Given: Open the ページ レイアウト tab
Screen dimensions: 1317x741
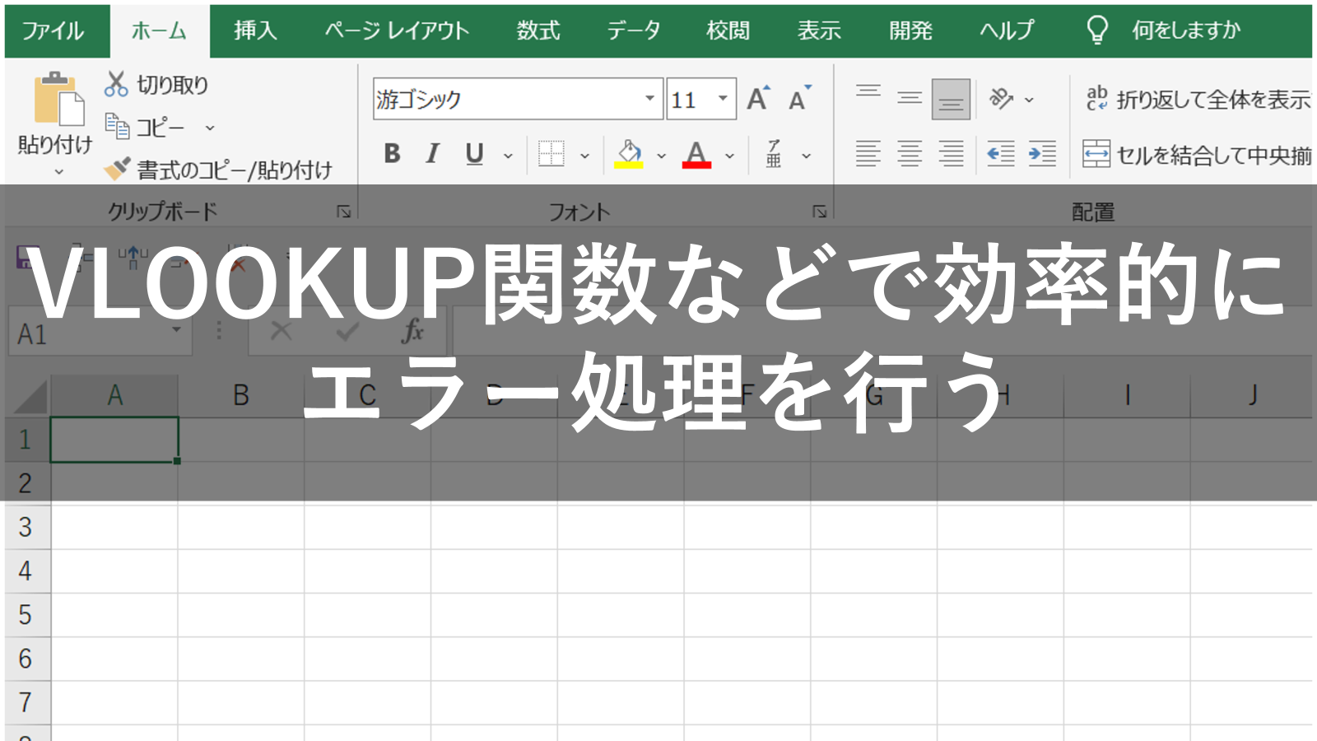Looking at the screenshot, I should click(397, 31).
